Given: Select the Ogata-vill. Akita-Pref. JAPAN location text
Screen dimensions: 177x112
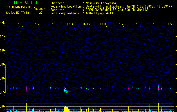Looking at the screenshot, I should pyautogui.click(x=129, y=6).
